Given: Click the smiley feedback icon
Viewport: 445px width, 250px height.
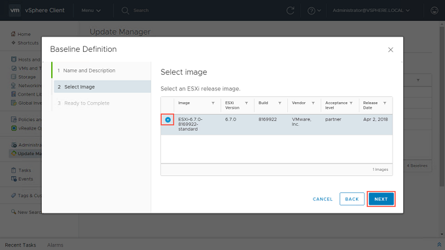Looking at the screenshot, I should click(435, 10).
